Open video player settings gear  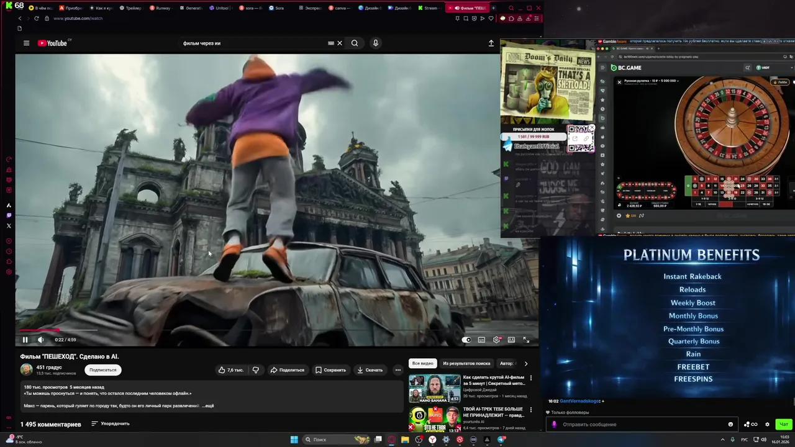pyautogui.click(x=496, y=340)
